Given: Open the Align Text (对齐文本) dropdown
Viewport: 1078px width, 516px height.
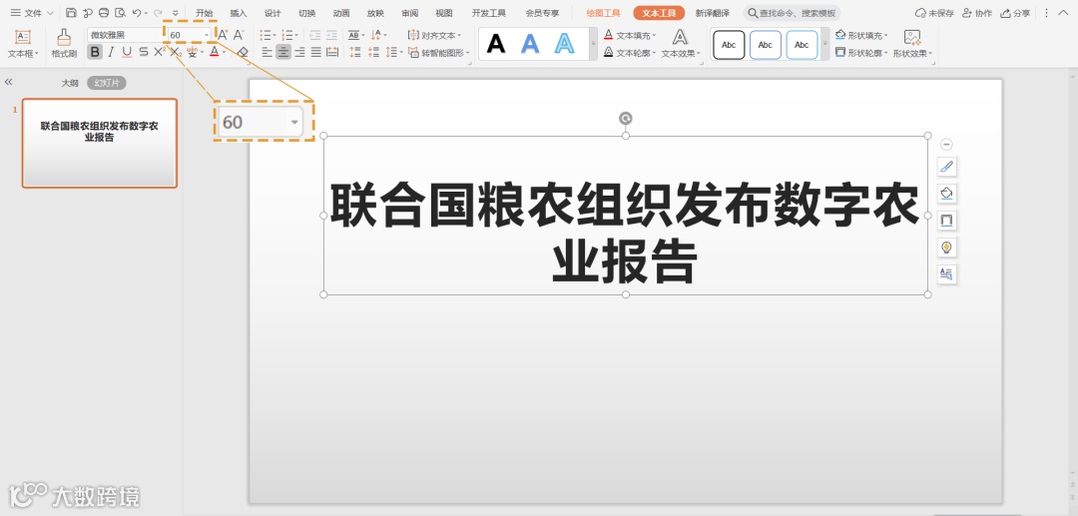Looking at the screenshot, I should [434, 35].
